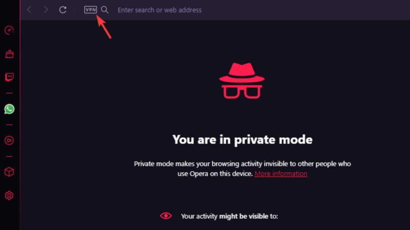This screenshot has height=230, width=410.
Task: Open Pinboards cube icon in the sidebar
Action: pyautogui.click(x=9, y=172)
